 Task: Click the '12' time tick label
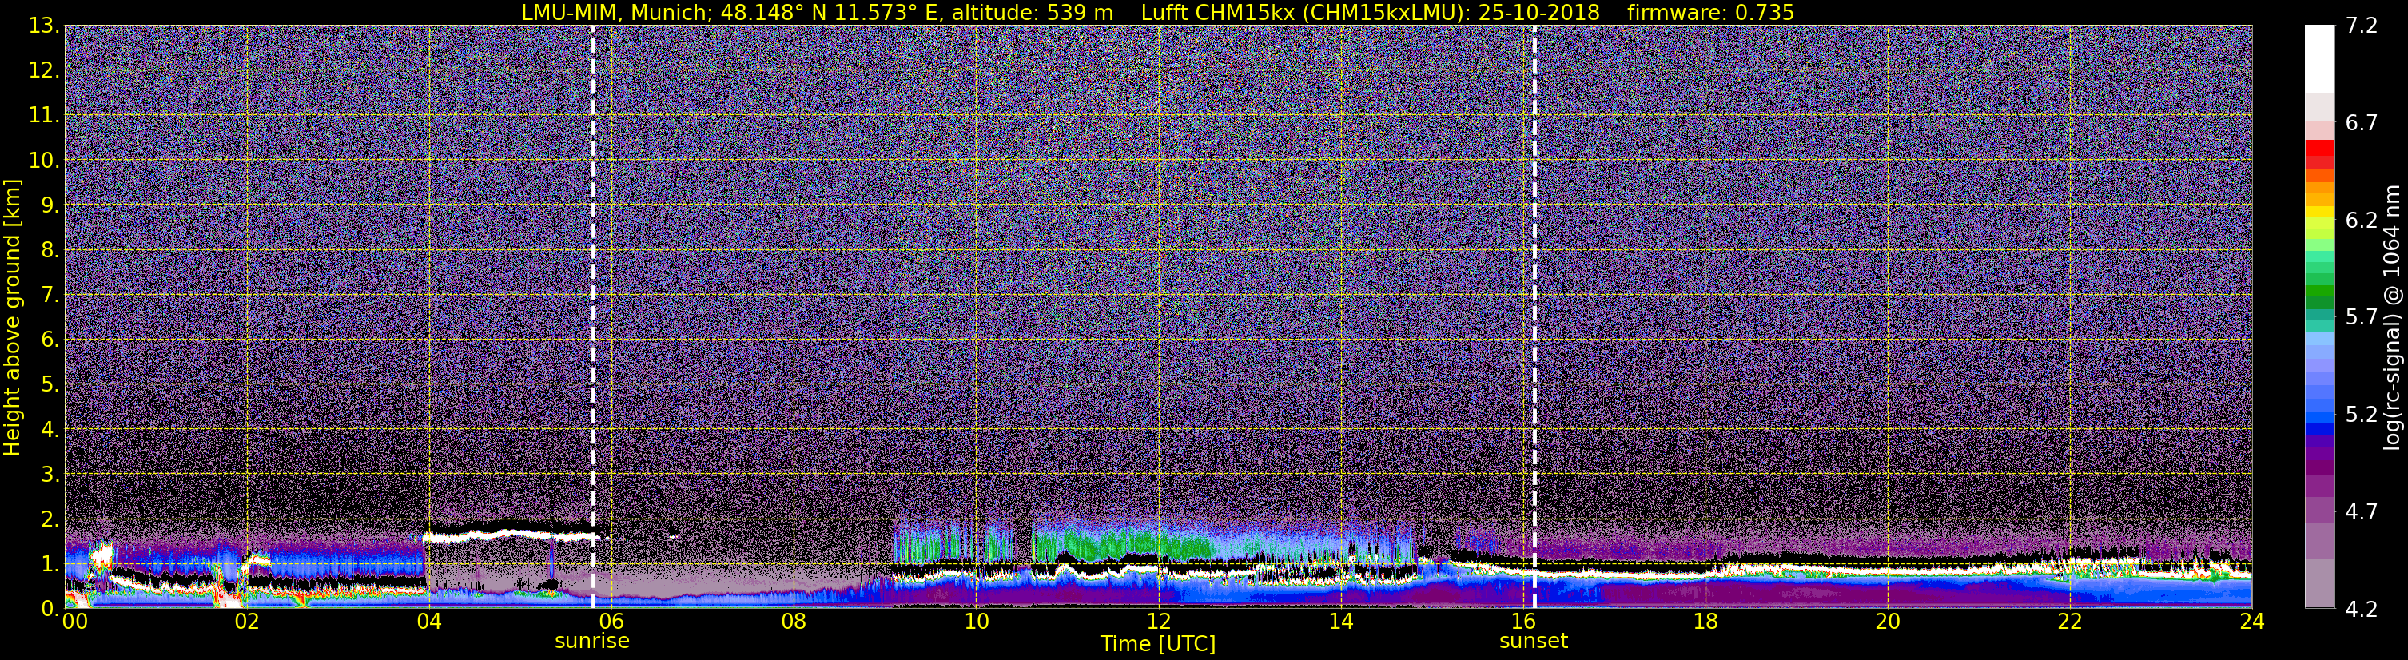coord(1158,622)
